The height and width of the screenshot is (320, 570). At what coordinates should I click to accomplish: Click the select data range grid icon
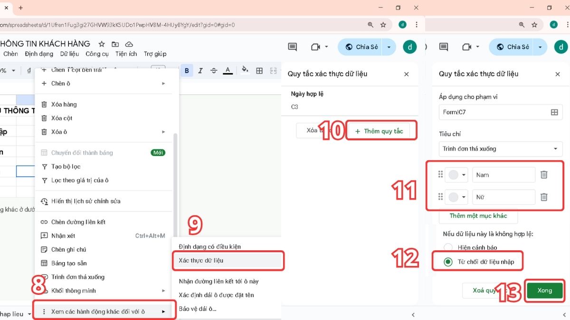tap(554, 112)
